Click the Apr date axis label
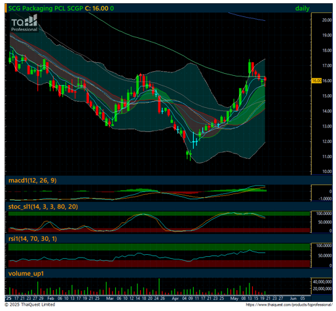336x311 pixels. point(175,299)
